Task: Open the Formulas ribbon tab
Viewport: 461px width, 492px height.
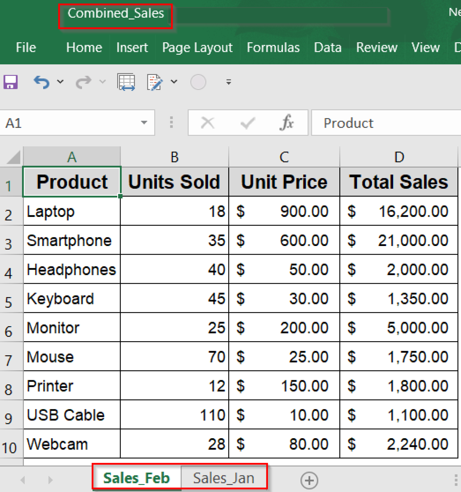Action: [273, 47]
